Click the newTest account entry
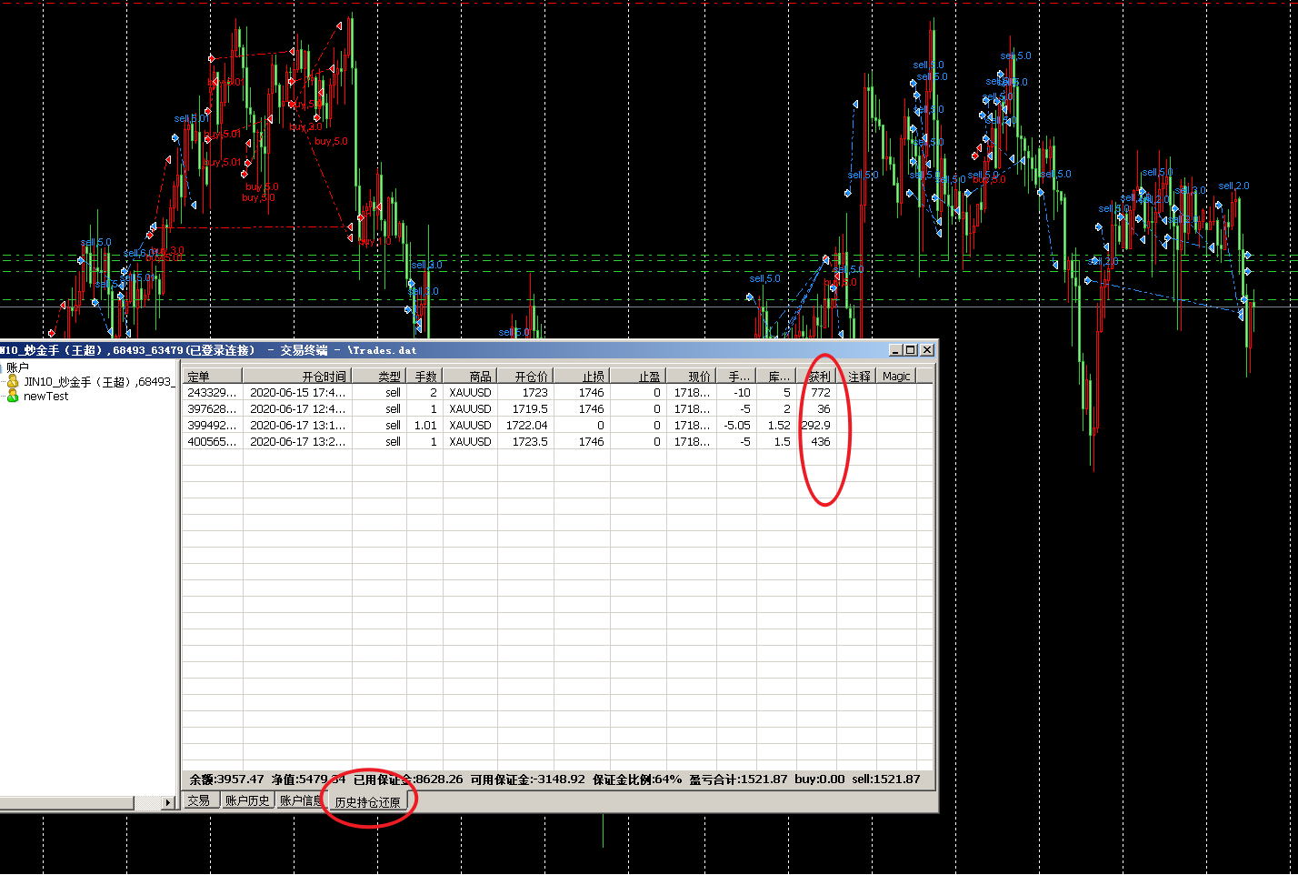 [45, 397]
